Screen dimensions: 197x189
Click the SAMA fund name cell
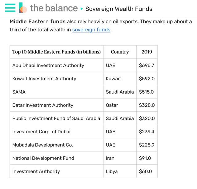point(57,92)
